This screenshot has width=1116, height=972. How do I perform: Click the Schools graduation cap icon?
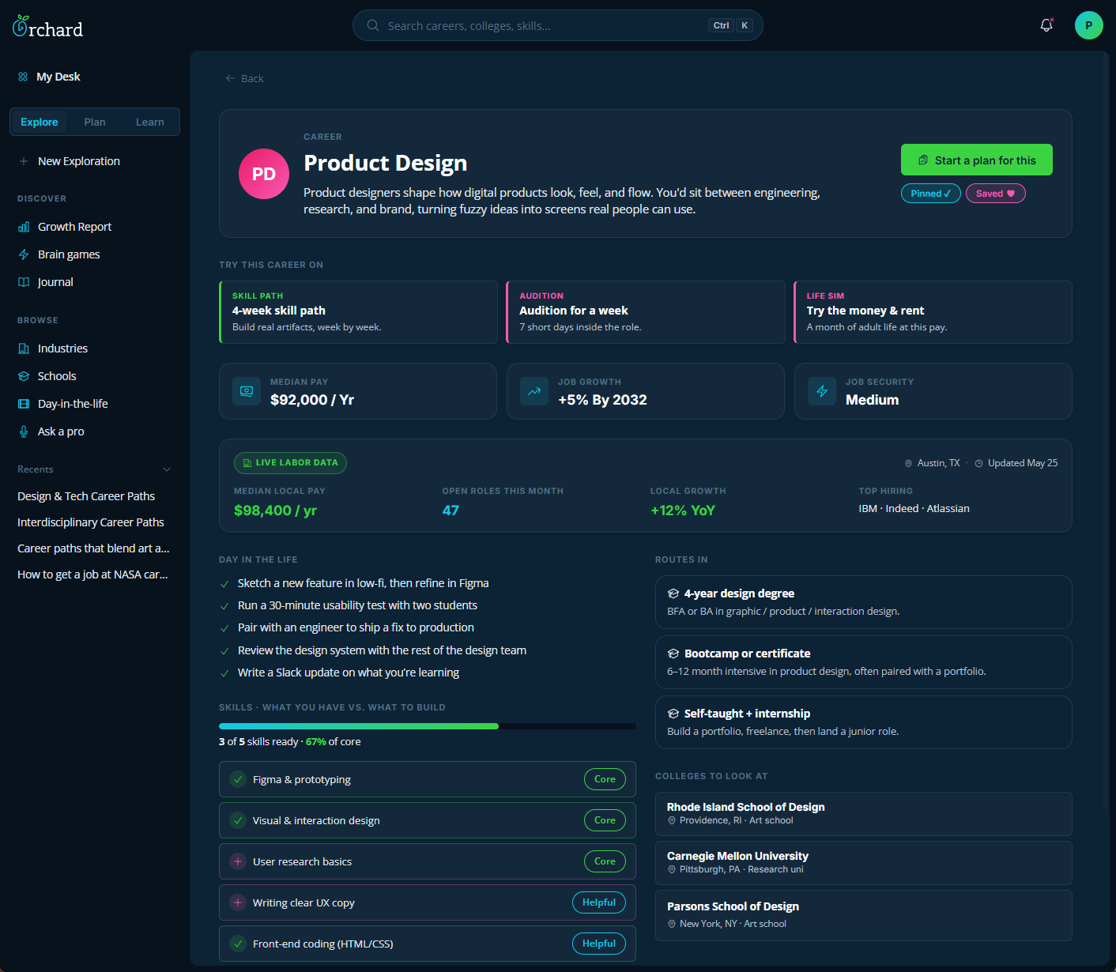click(x=24, y=376)
